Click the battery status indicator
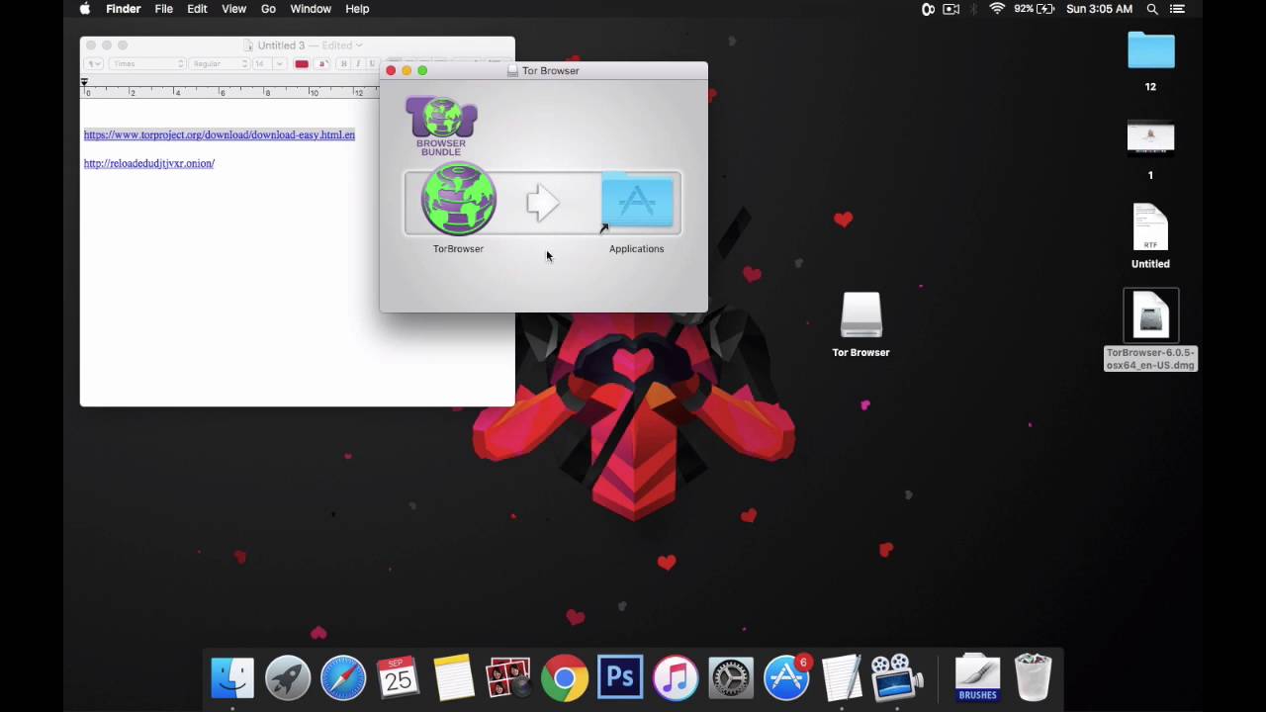This screenshot has height=712, width=1266. (x=1035, y=9)
